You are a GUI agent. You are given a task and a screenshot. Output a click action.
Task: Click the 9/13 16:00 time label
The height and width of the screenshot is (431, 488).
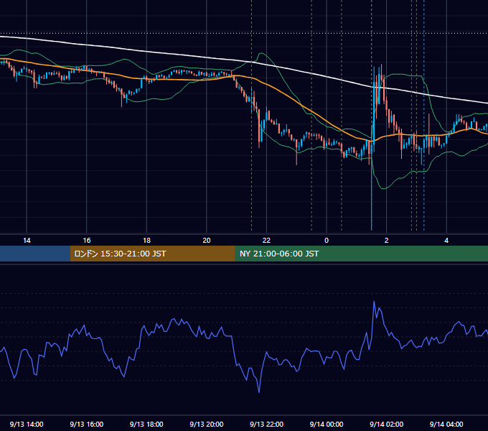tap(87, 424)
